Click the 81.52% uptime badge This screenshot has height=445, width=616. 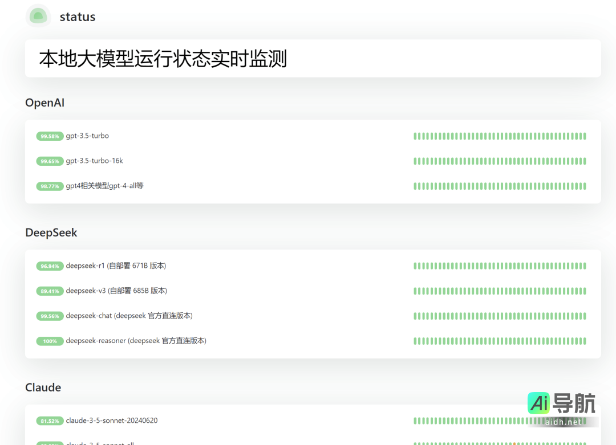tap(50, 421)
